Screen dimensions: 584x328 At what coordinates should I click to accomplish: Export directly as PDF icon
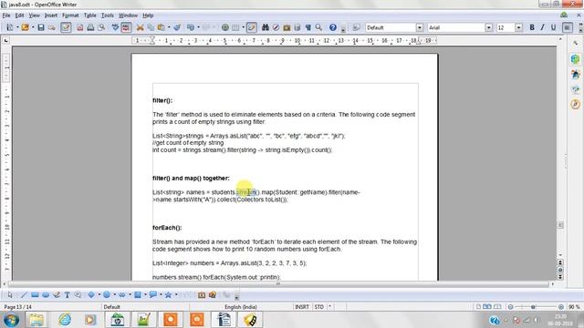click(x=79, y=27)
